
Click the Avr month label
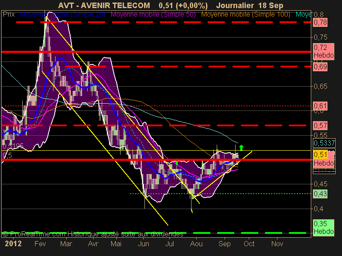93,244
